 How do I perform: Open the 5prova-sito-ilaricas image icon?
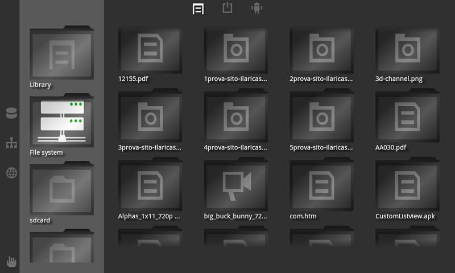[x=321, y=118]
